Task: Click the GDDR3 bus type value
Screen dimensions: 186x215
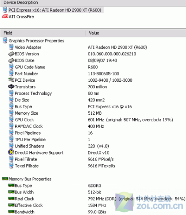Action: click(94, 186)
